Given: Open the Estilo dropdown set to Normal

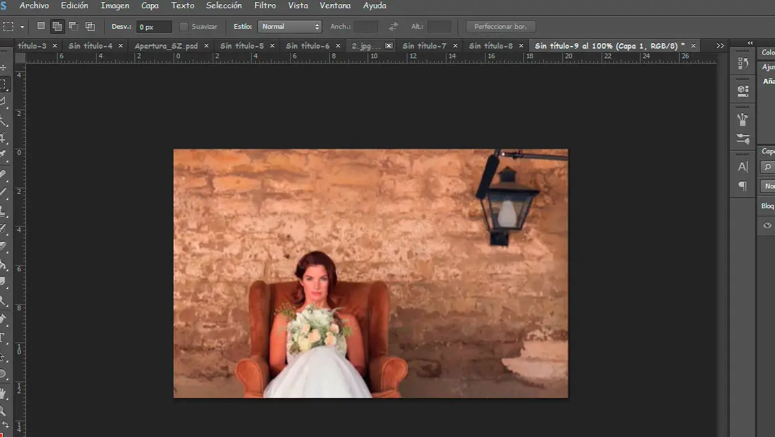Looking at the screenshot, I should (289, 27).
